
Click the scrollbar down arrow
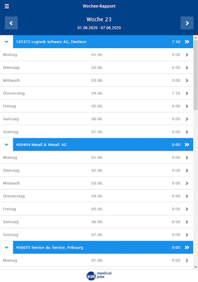tap(196, 267)
